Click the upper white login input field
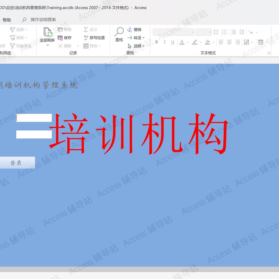Image resolution: width=279 pixels, height=279 pixels. point(34,118)
